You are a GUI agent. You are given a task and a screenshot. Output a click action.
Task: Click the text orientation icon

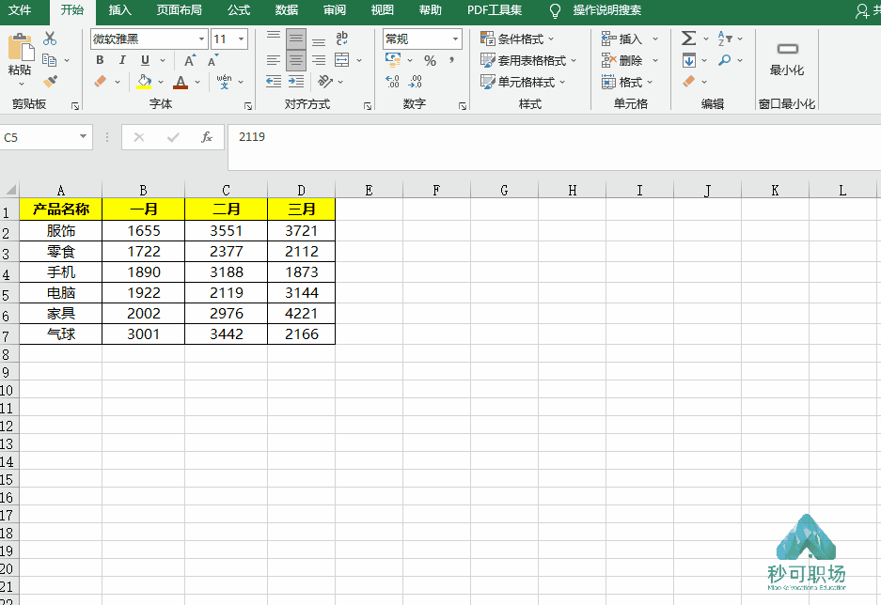click(x=325, y=82)
